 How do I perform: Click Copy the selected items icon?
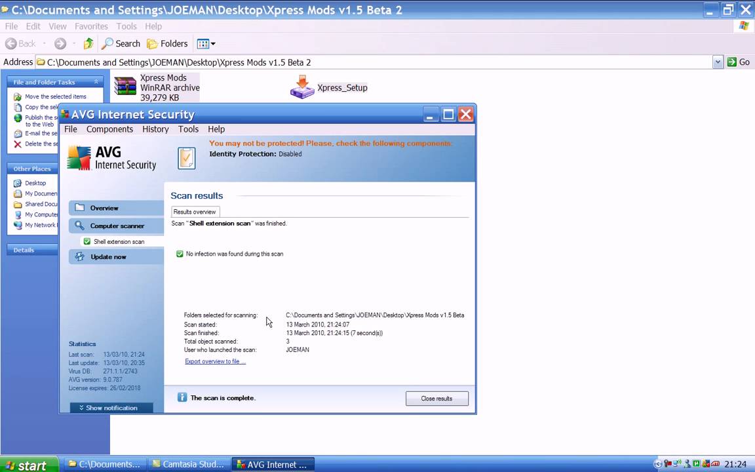click(x=18, y=107)
